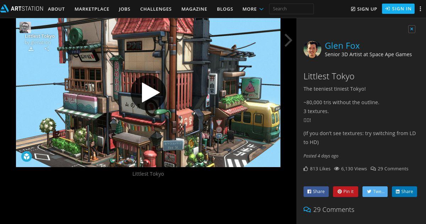Click the Sign In button
This screenshot has width=426, height=224.
click(398, 9)
